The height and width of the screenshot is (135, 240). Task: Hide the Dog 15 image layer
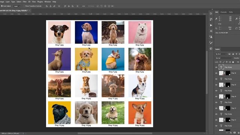point(216,85)
